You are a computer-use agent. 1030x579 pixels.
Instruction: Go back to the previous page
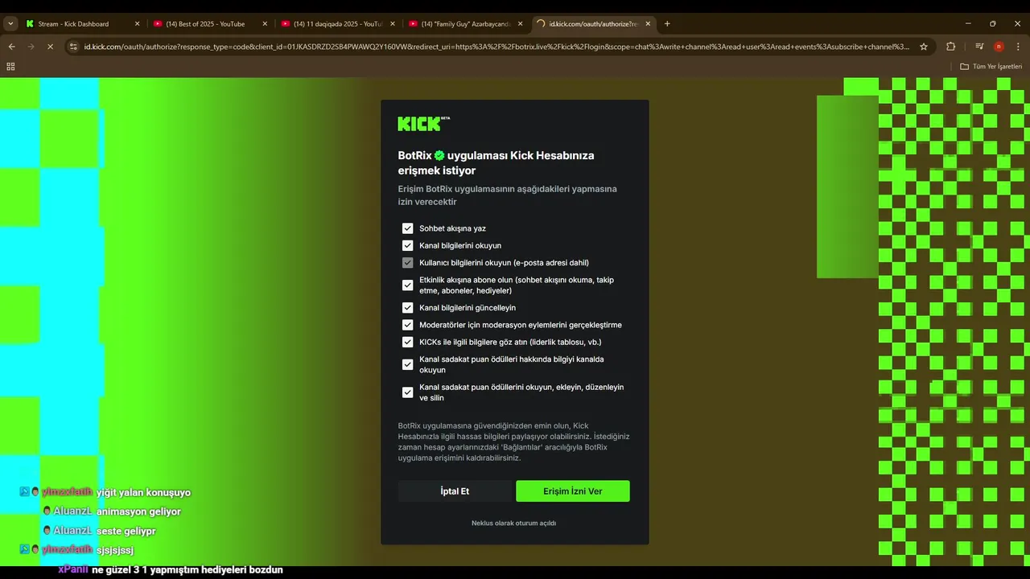pos(11,47)
